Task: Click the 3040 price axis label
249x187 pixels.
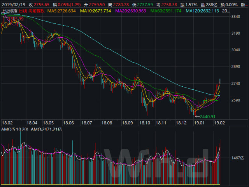Action: 235,50
